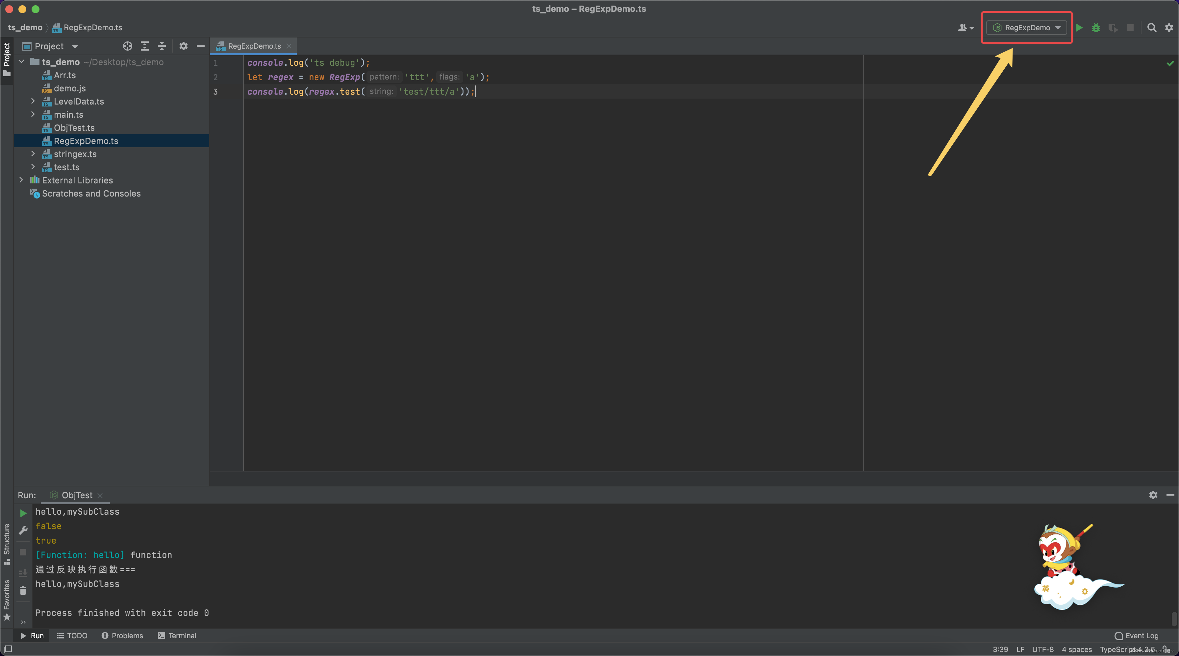Image resolution: width=1179 pixels, height=656 pixels.
Task: Click UTF-8 encoding in status bar
Action: (1042, 649)
